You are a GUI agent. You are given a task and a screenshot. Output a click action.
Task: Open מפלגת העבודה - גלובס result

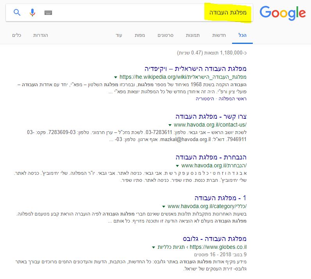[214, 239]
